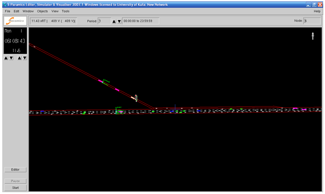325x194 pixels.
Task: Click second down arrow below the clock
Action: tap(25, 58)
